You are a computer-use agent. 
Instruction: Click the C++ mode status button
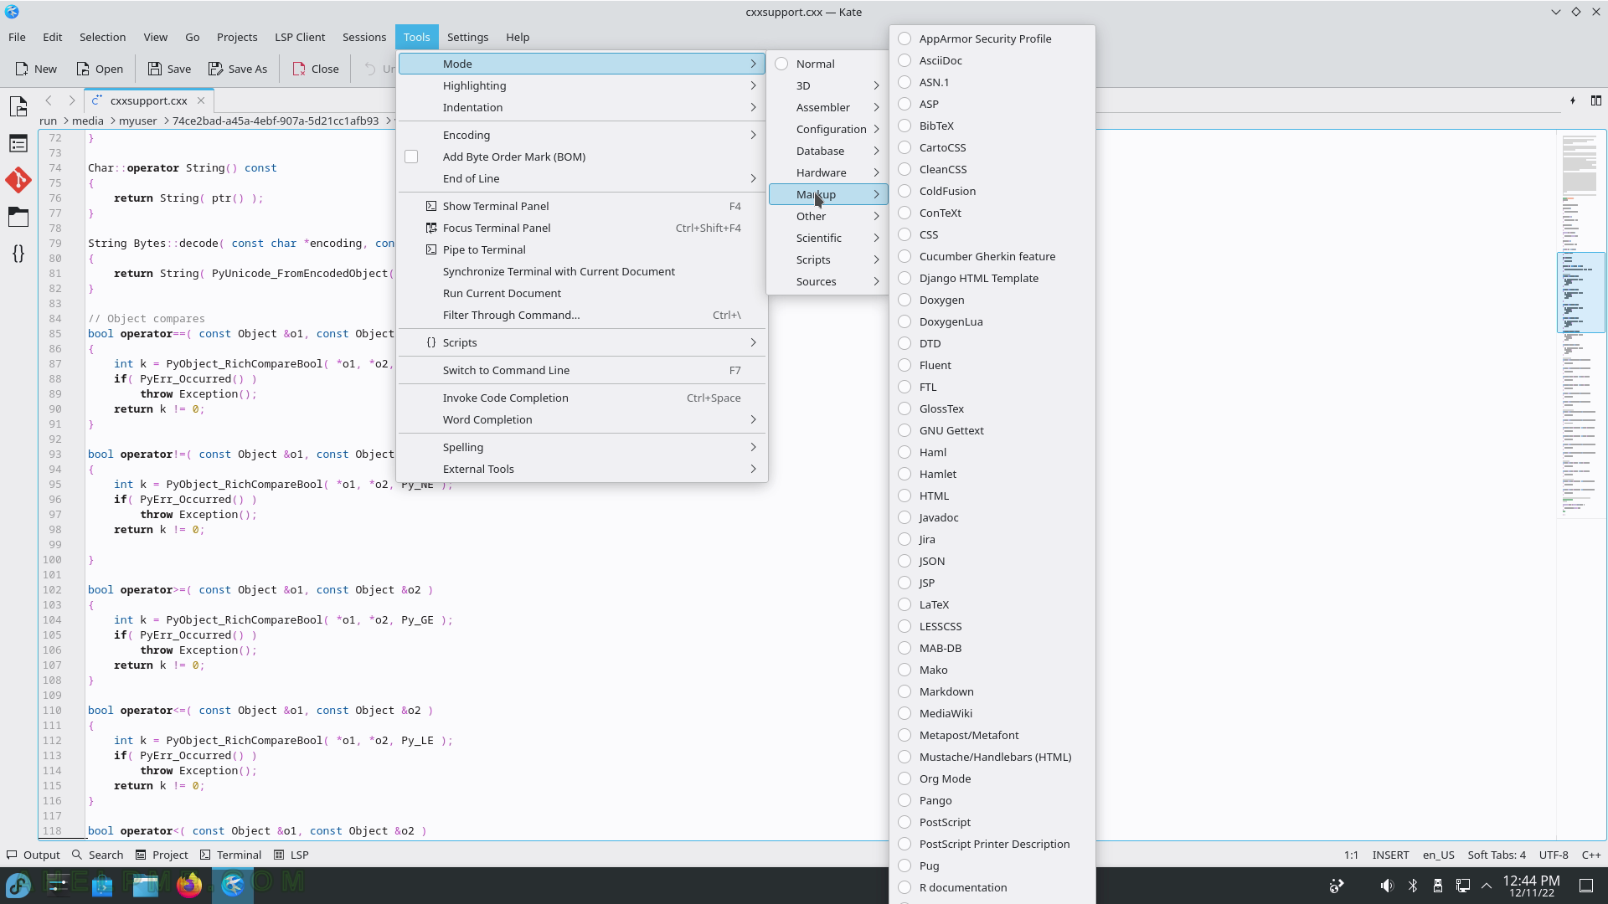click(x=1591, y=855)
